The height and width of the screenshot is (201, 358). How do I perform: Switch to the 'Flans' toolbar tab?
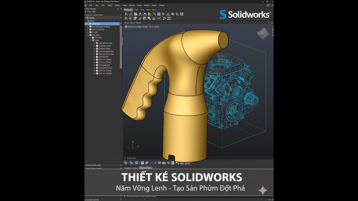136,10
